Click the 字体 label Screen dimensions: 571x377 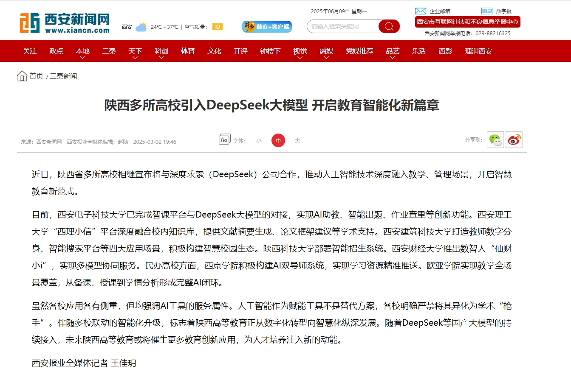(x=239, y=141)
